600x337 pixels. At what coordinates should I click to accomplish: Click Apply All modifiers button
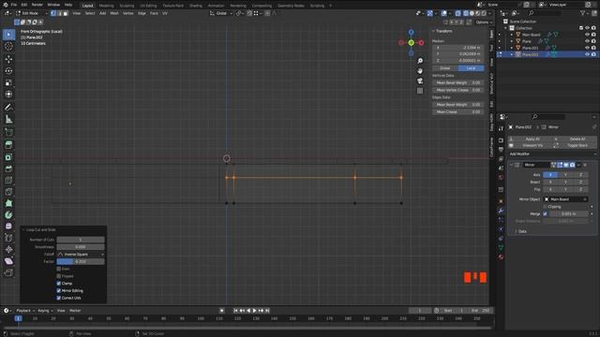(530, 139)
